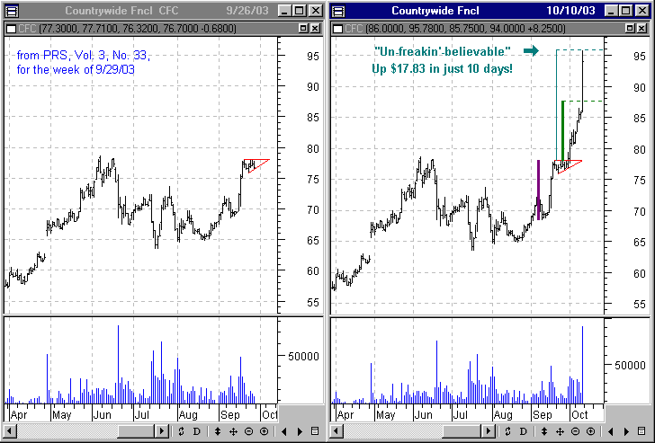This screenshot has height=443, width=655.
Task: Click the small box icon before CFC (77.3000...) pane label
Action: coord(12,29)
